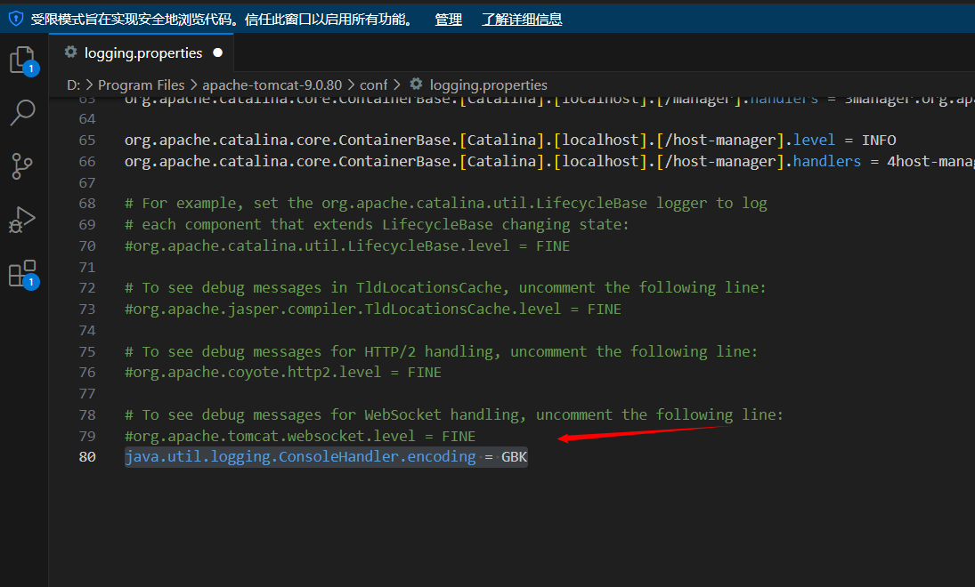Open the Program Files breadcrumb dropdown
975x587 pixels.
click(x=141, y=85)
